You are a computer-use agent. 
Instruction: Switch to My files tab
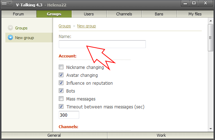(195, 14)
